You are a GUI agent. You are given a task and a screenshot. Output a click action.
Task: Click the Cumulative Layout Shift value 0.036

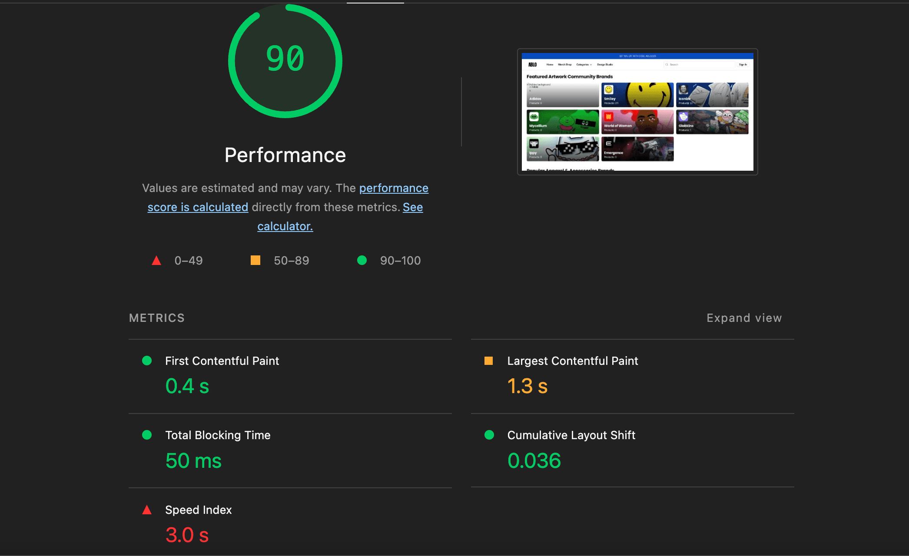click(x=534, y=461)
